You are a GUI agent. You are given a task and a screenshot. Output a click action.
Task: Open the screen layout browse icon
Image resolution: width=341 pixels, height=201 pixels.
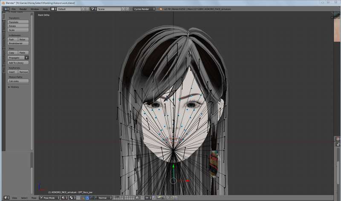point(54,9)
